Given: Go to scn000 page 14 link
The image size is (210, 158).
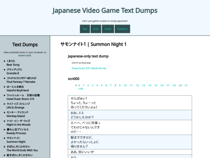Looking at the screenshot, I should click(x=150, y=85).
